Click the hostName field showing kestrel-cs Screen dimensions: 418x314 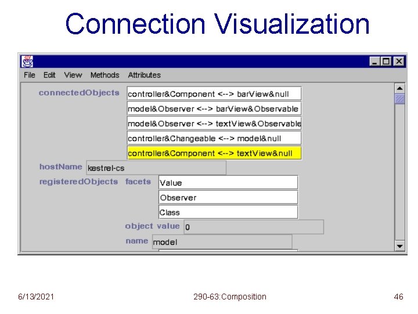(x=156, y=167)
